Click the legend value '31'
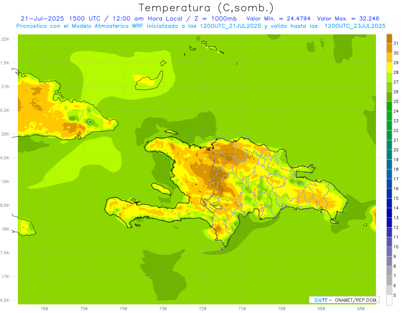405x313 pixels. 396,43
